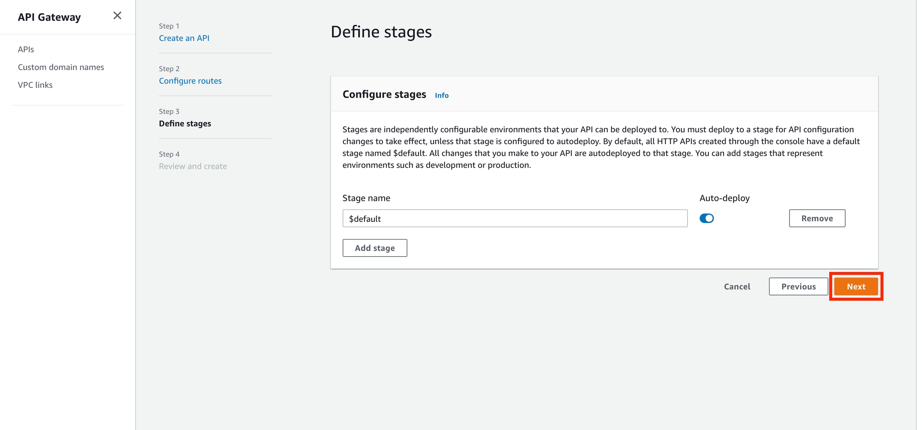922x430 pixels.
Task: Jump back to Configure routes step
Action: 190,81
